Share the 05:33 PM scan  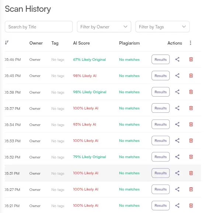click(177, 141)
